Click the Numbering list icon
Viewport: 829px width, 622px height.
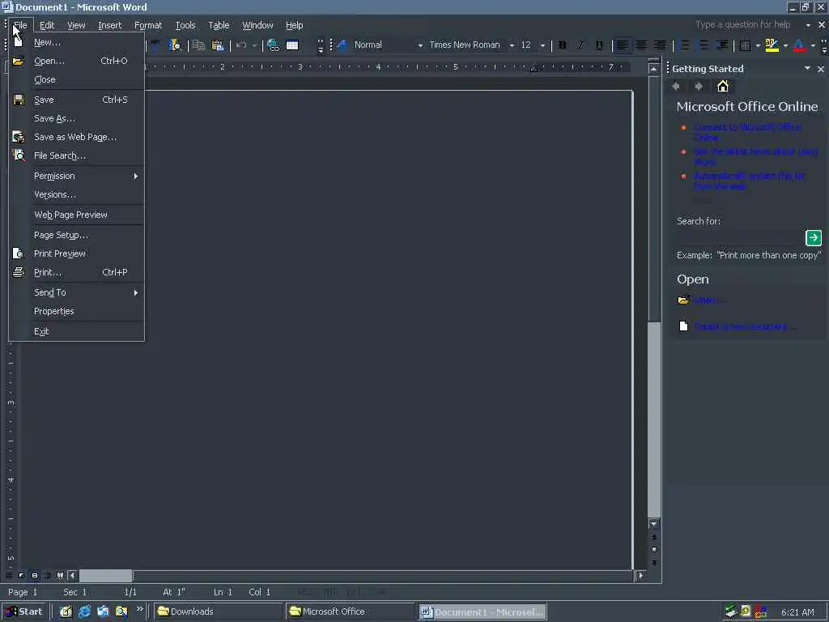pyautogui.click(x=685, y=45)
